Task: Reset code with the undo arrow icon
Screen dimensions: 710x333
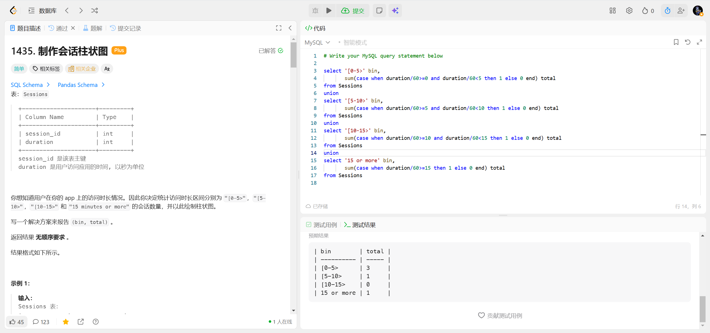Action: [688, 42]
